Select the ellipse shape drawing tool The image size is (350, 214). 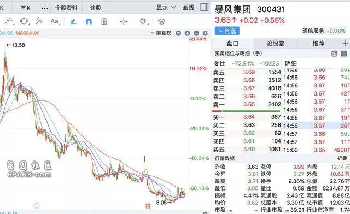(x=24, y=21)
